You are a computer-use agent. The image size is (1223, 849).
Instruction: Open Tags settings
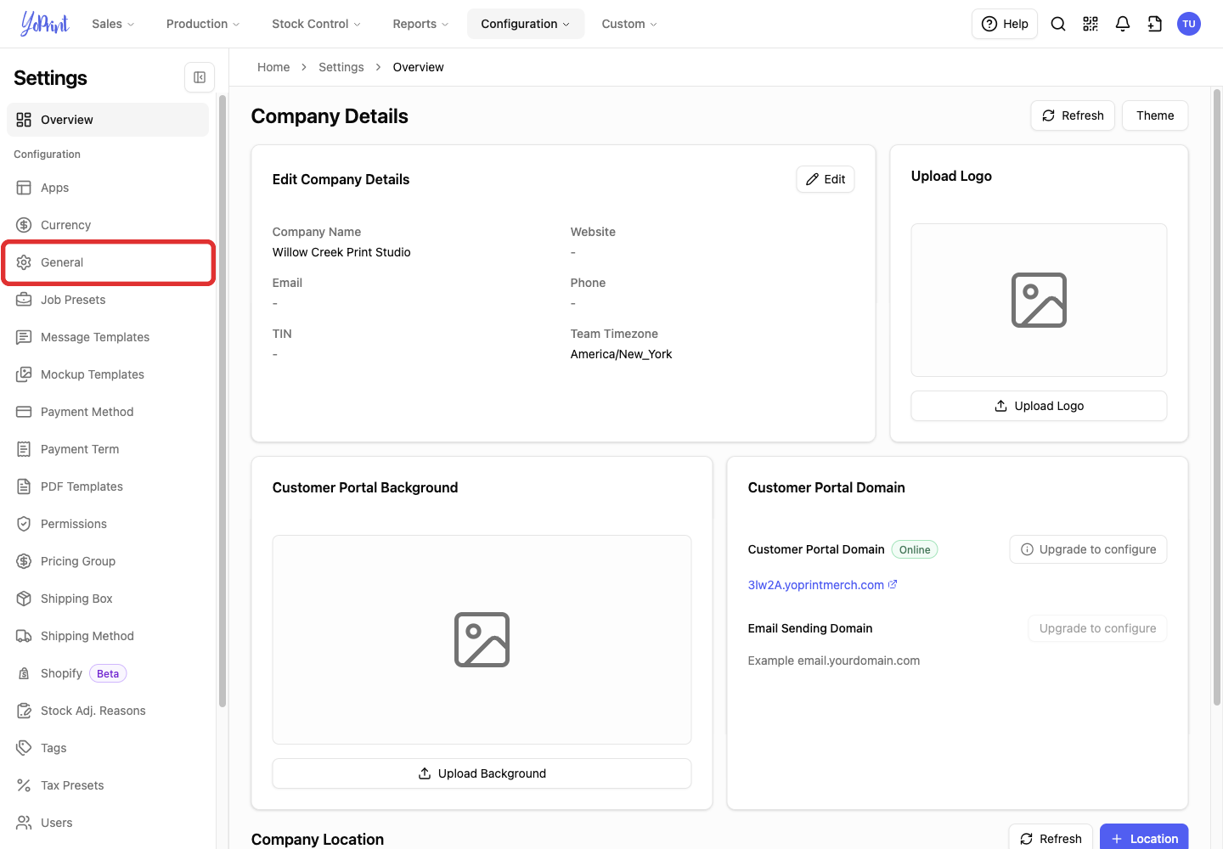(x=108, y=748)
